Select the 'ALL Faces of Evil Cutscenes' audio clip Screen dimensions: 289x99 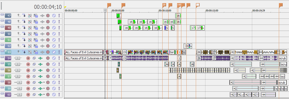83,58
